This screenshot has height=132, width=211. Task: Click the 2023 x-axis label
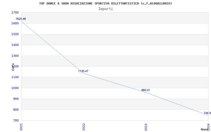(x=146, y=127)
